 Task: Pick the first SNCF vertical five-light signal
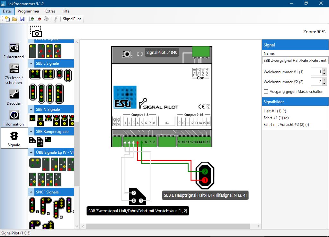[32, 205]
